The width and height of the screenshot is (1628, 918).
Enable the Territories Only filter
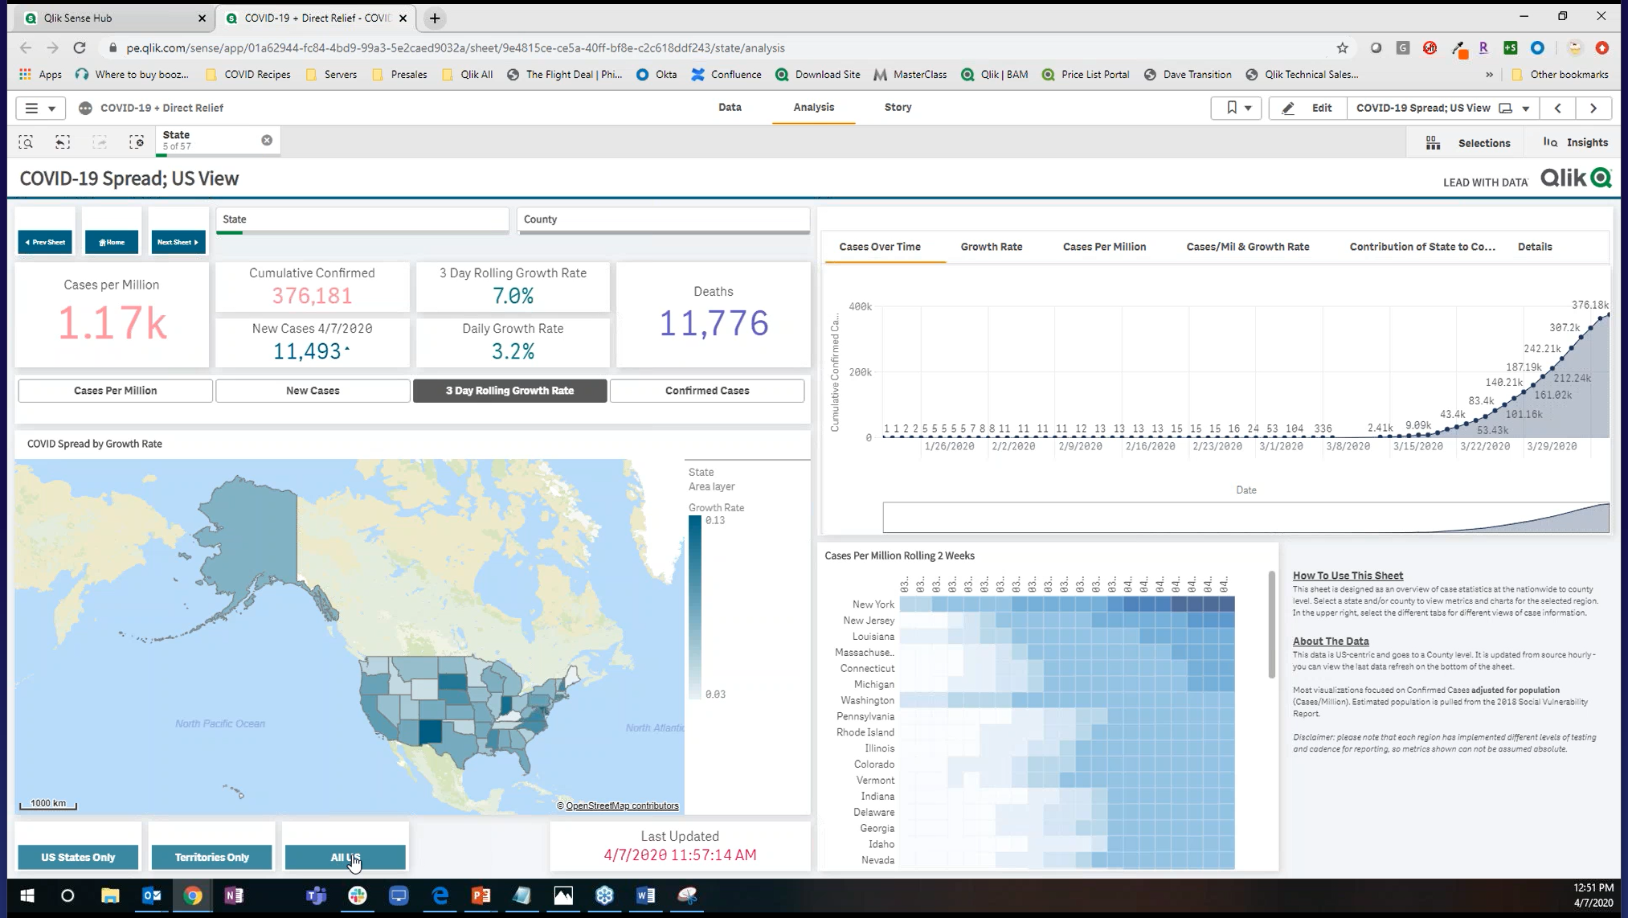point(211,857)
